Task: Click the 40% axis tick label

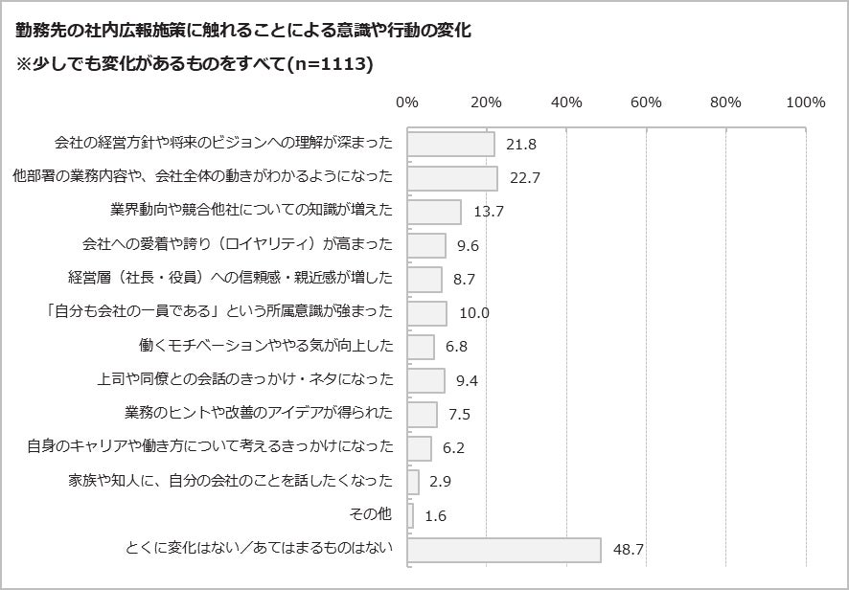Action: (566, 102)
